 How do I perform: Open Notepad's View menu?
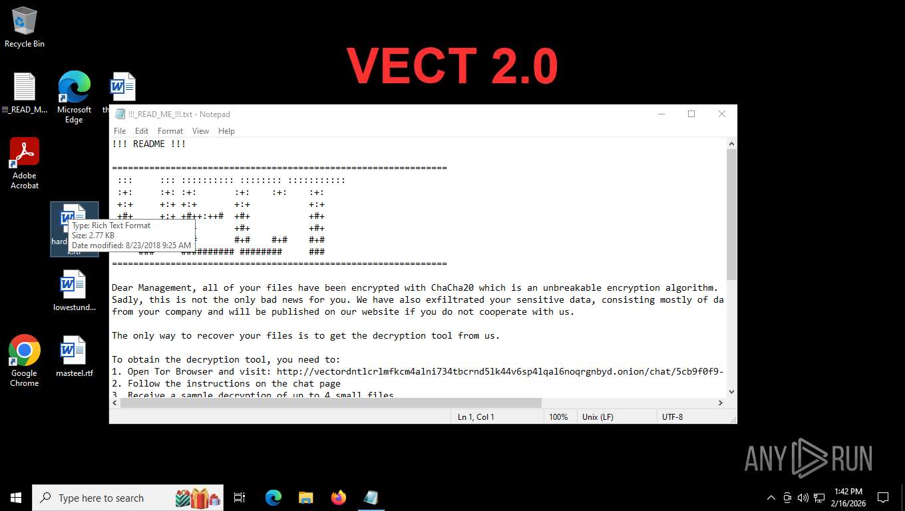point(200,131)
